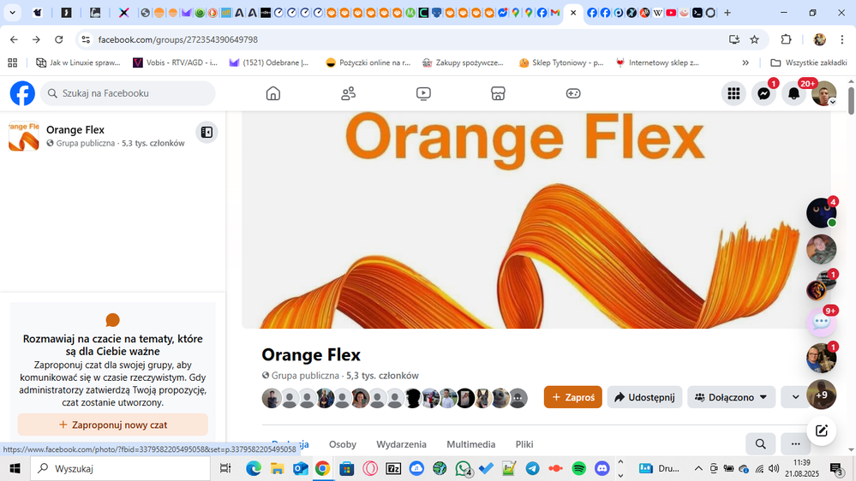Click the install app icon in address bar
The width and height of the screenshot is (856, 481).
pyautogui.click(x=734, y=39)
